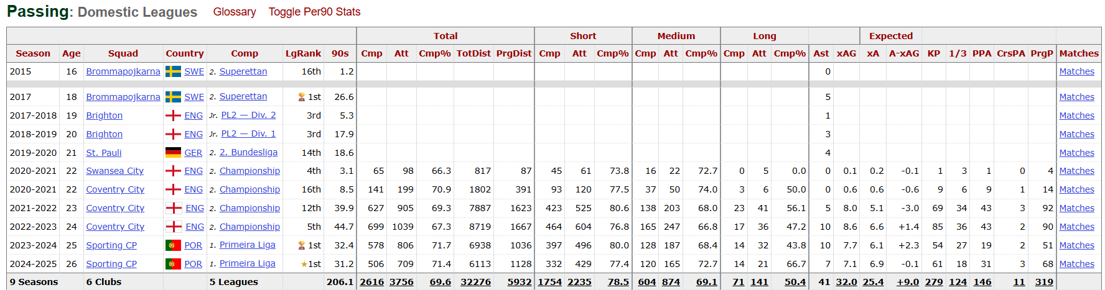Click the Portugal flag in the 2024-2025 Sporting row
Screen dimensions: 1105x290
173,264
